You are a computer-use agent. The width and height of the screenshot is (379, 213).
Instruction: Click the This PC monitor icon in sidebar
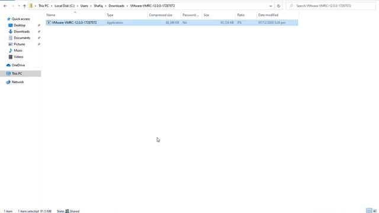point(8,73)
